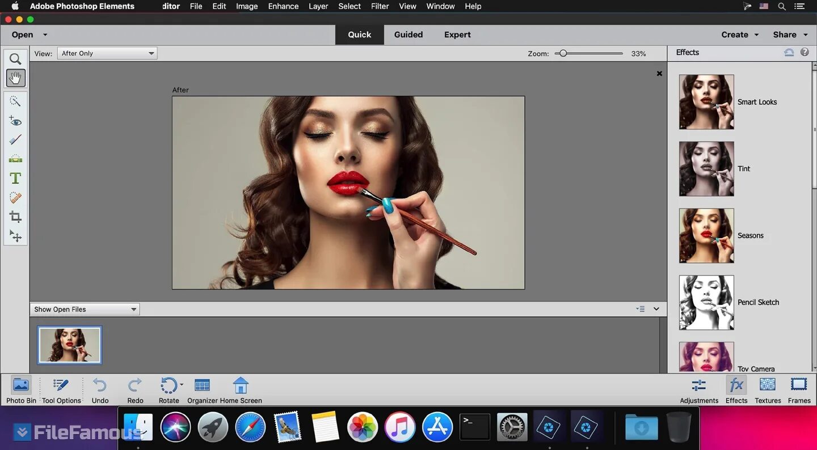817x450 pixels.
Task: Rotate the photo with Rotate button
Action: (x=169, y=390)
